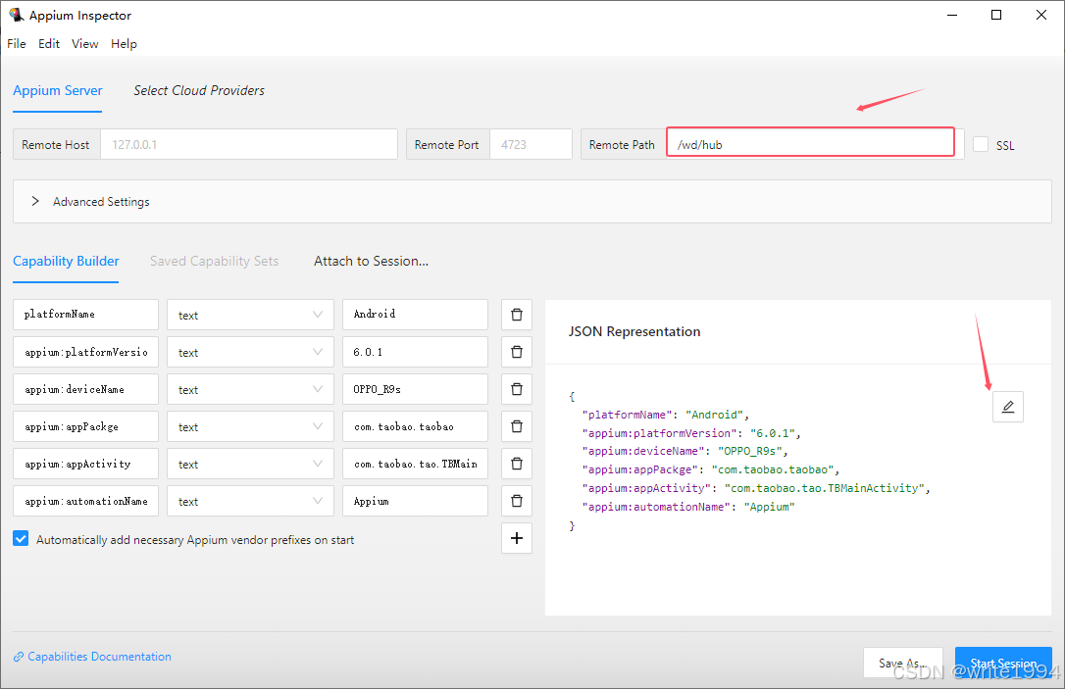Viewport: 1065px width, 689px height.
Task: Delete the appium:deviceName capability row
Action: point(516,390)
